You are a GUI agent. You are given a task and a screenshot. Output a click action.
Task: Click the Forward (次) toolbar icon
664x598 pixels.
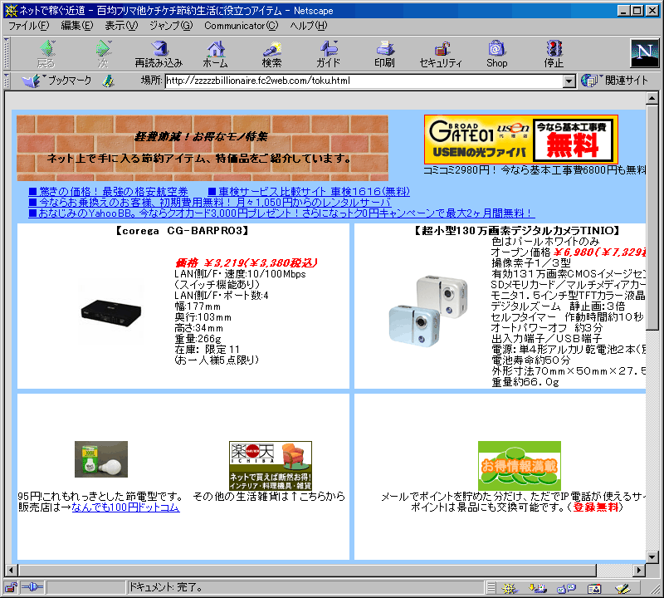[103, 54]
